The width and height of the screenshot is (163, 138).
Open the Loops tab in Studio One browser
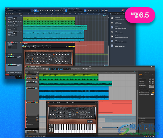pyautogui.click(x=121, y=14)
